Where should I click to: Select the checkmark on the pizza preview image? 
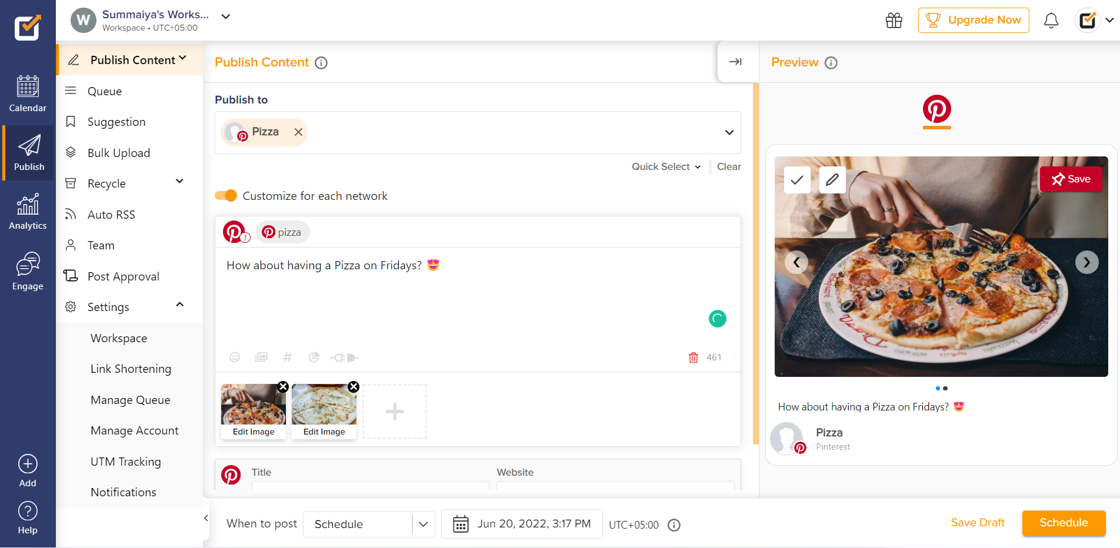pos(797,180)
